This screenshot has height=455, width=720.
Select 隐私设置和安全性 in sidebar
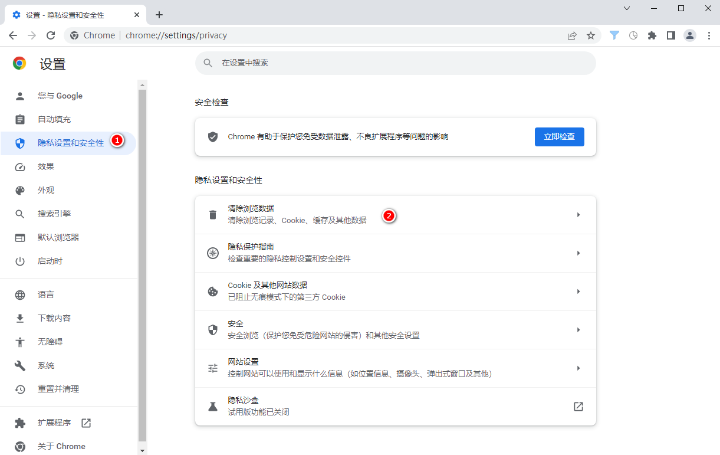[x=68, y=143]
